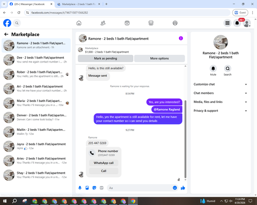Open Windows taskbar search
The image size is (257, 205).
pos(14,201)
